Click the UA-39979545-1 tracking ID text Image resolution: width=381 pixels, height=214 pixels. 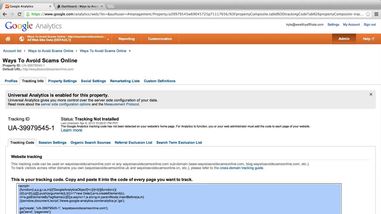[x=31, y=128]
